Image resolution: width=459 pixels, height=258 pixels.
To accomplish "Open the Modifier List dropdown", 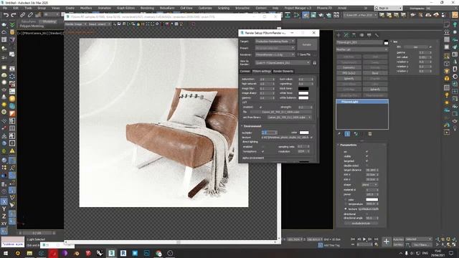I will (x=361, y=49).
